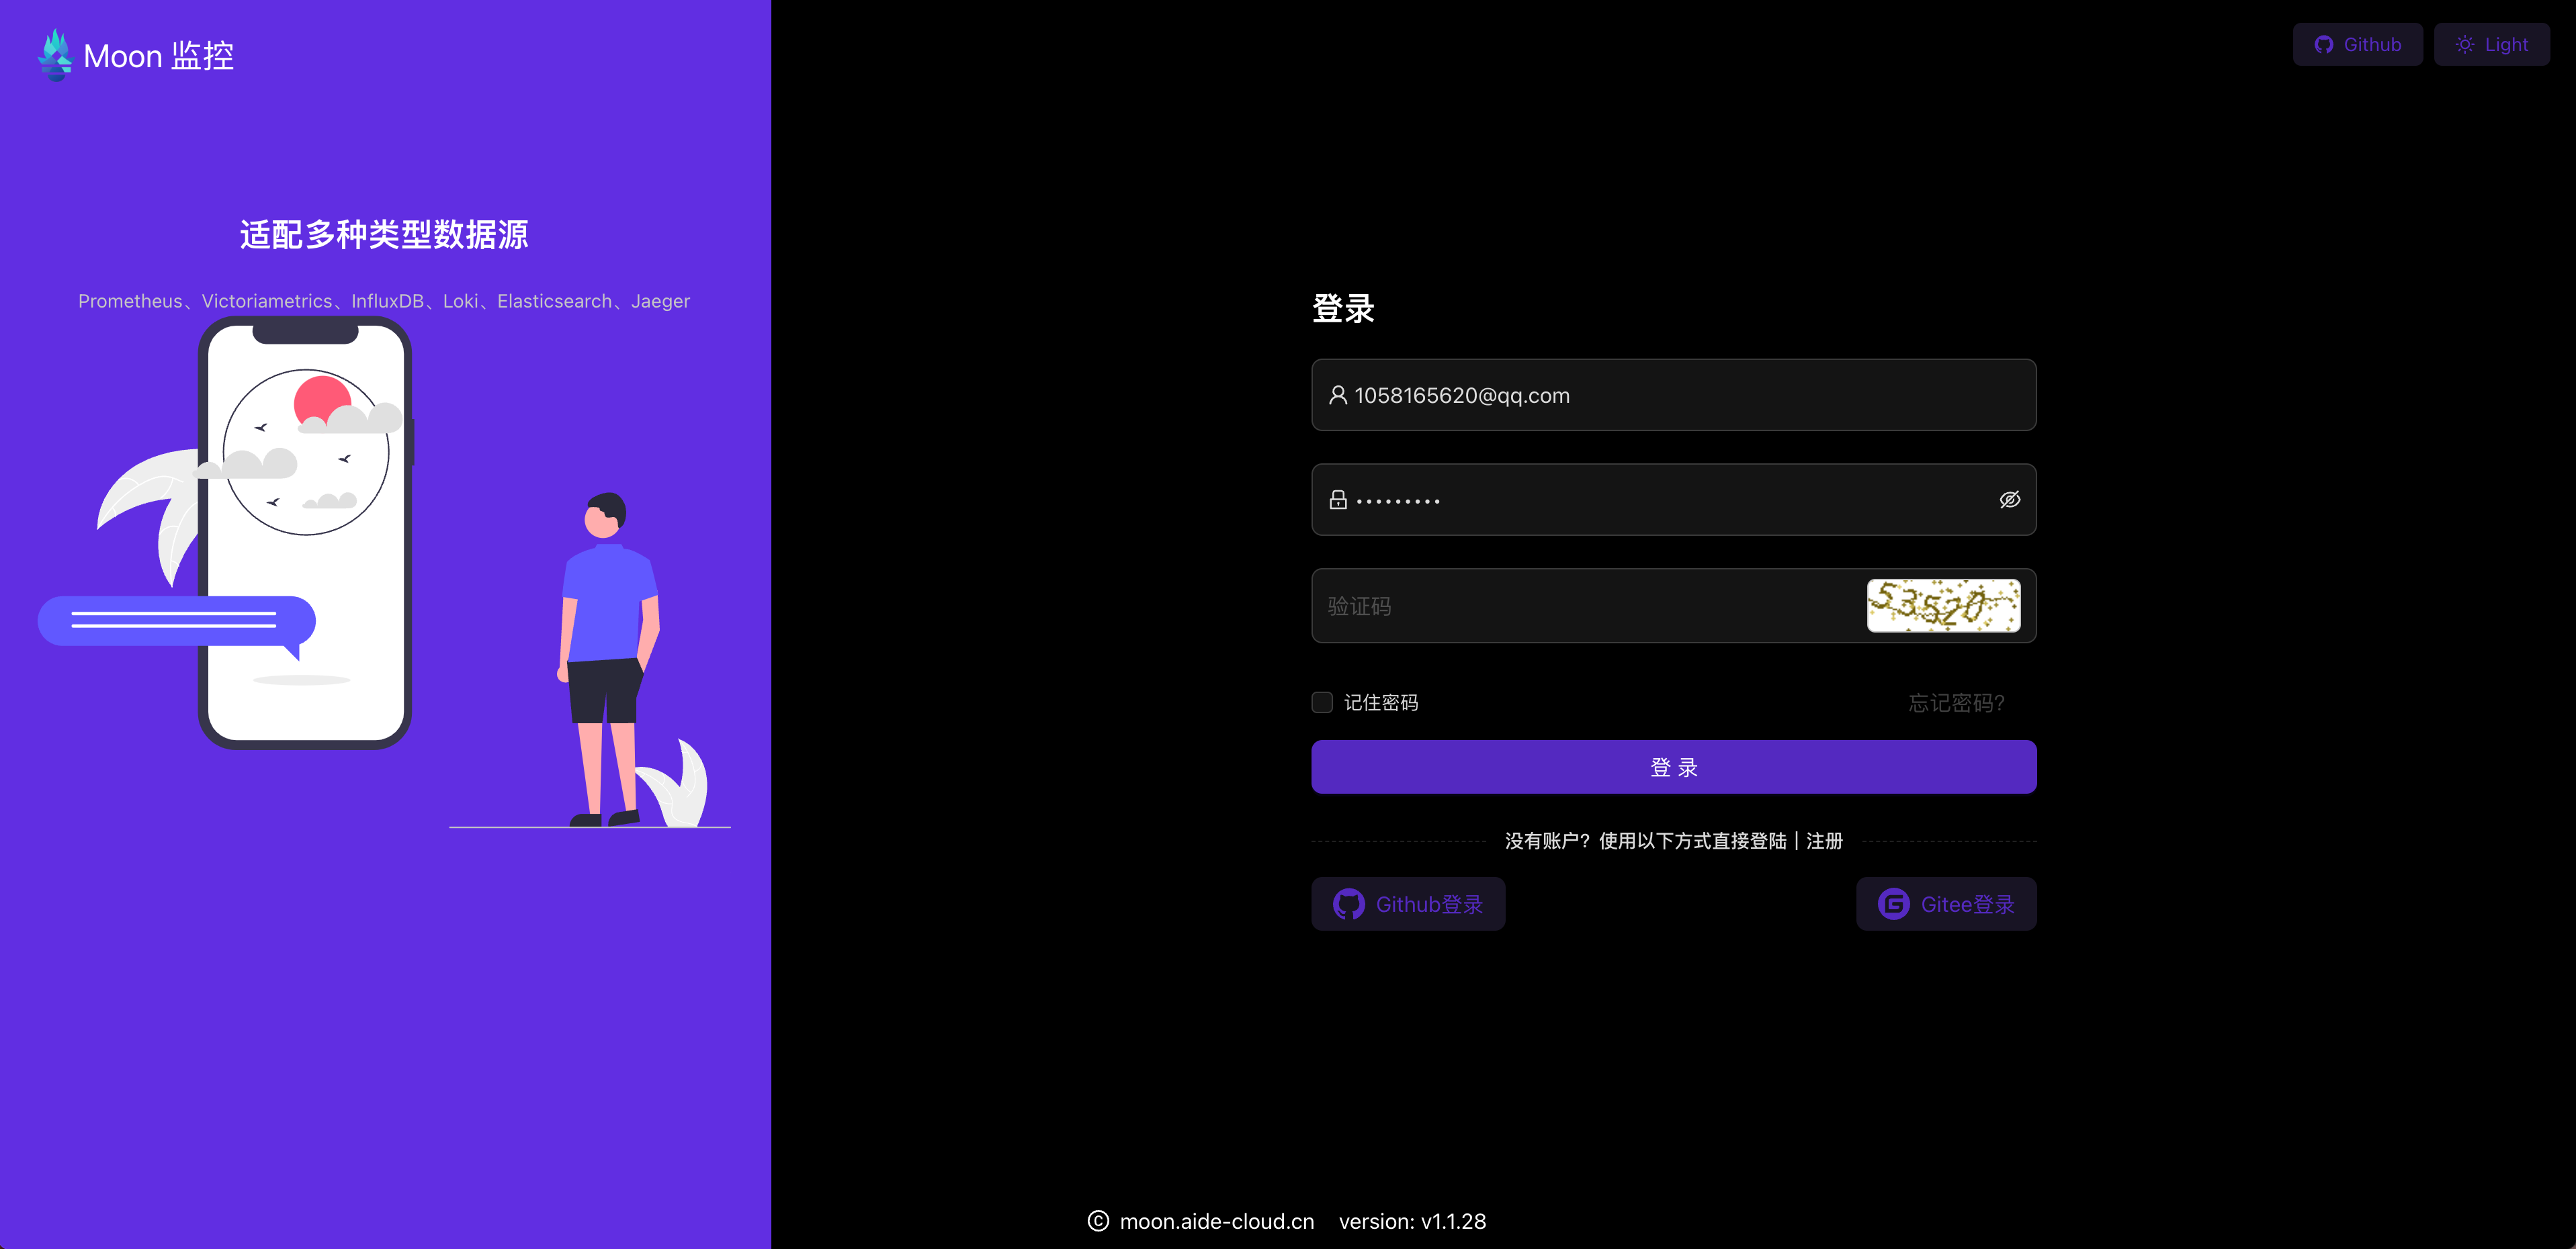Click the 忘记密码 link
This screenshot has width=2576, height=1249.
[x=1959, y=701]
